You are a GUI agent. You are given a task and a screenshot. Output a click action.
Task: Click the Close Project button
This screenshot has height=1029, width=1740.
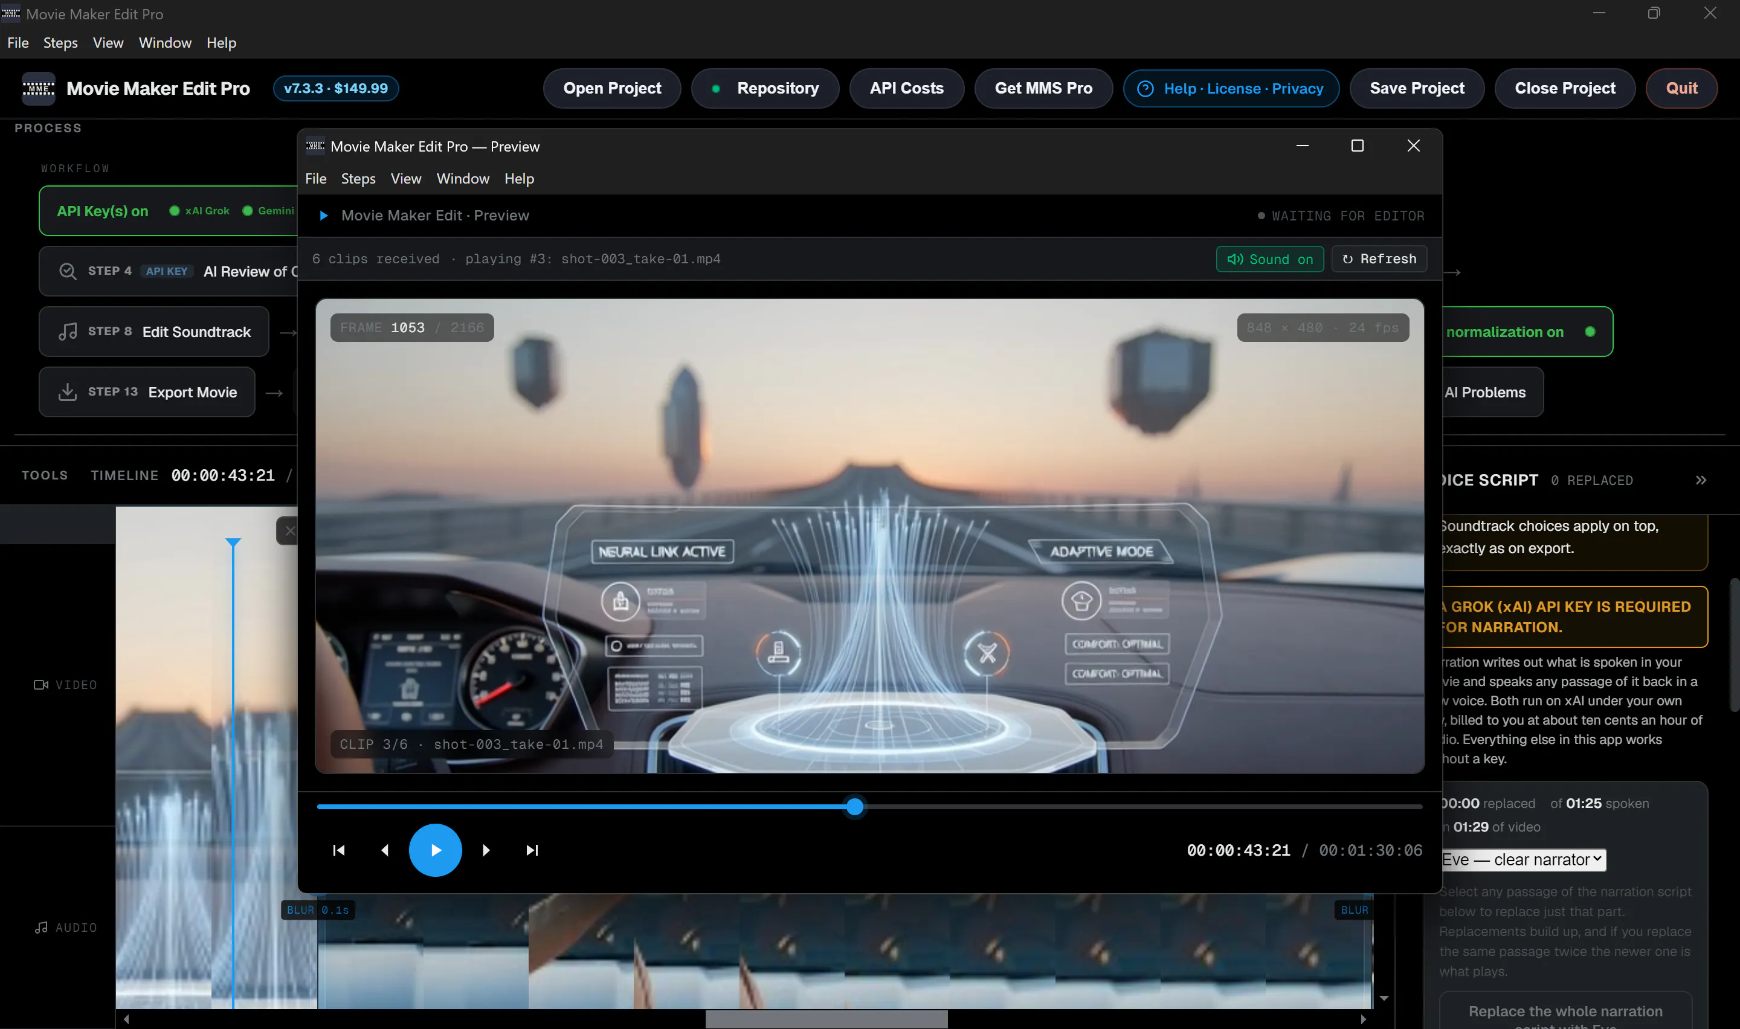1565,88
